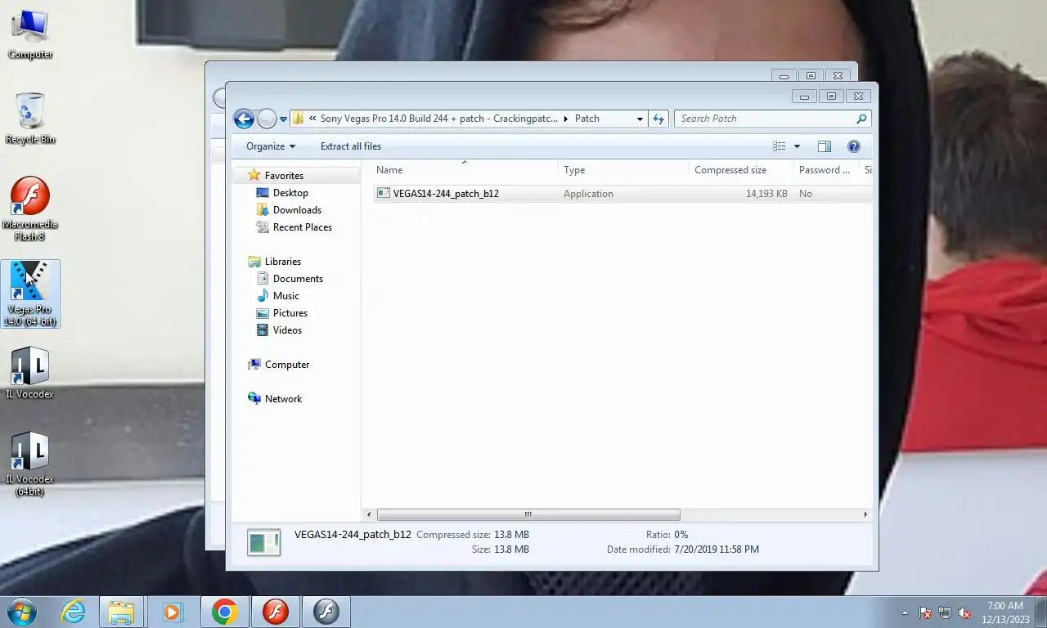Sort by the Type column header
Viewport: 1047px width, 628px height.
coord(623,170)
